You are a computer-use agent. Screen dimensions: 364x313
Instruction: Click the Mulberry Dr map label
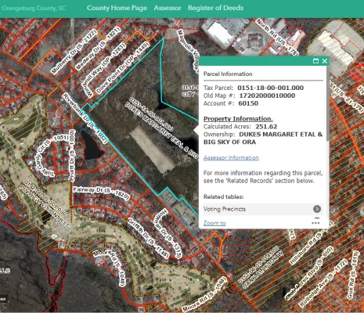[x=74, y=52]
